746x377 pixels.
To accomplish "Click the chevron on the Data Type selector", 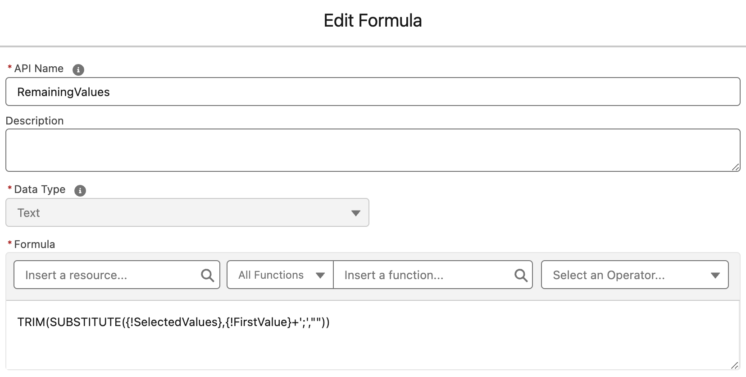I will (355, 212).
